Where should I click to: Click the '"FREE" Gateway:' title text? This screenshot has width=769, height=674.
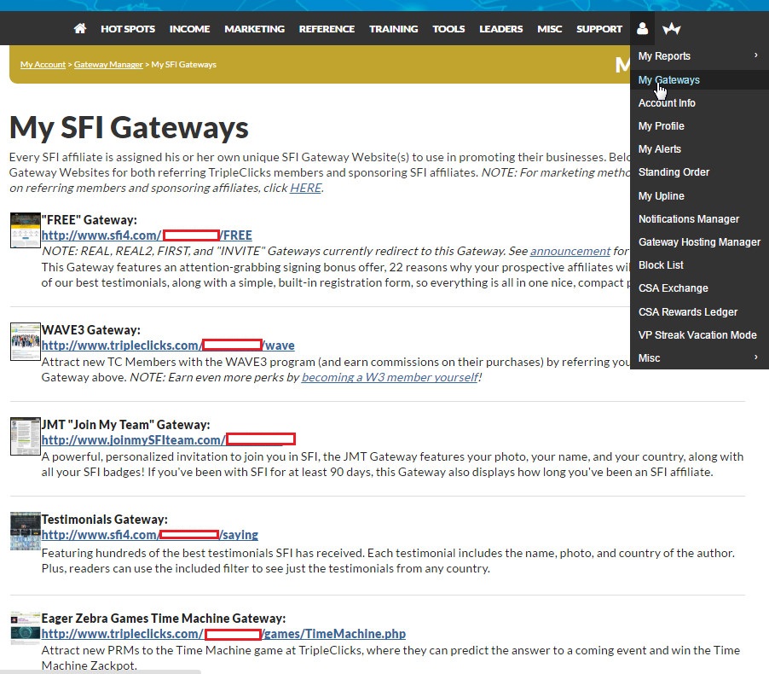(90, 219)
